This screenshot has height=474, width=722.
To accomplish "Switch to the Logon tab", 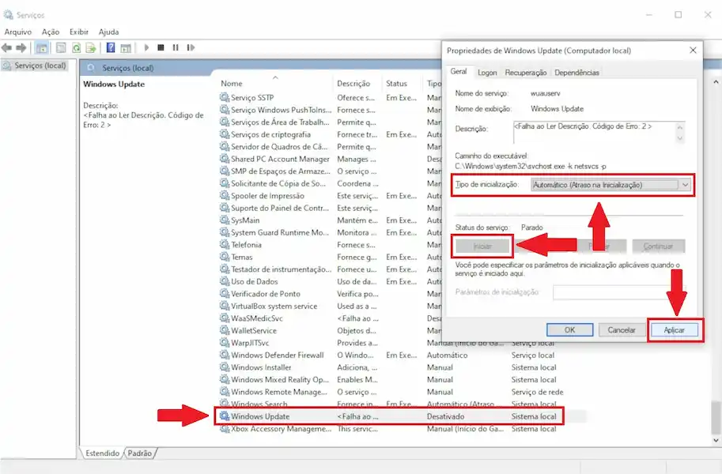I will [487, 72].
